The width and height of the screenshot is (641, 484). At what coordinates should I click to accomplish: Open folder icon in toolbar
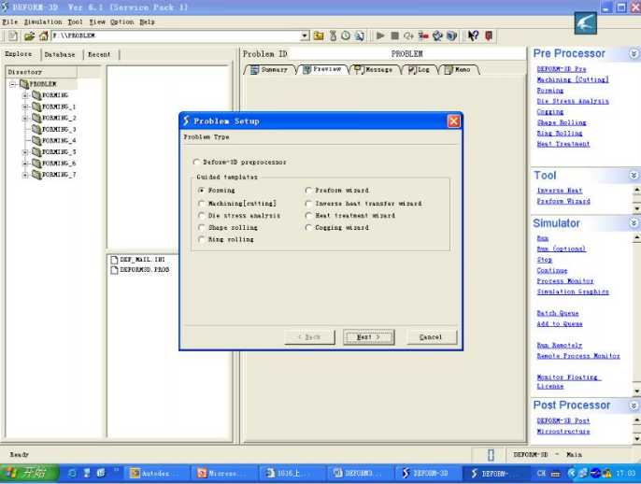(x=30, y=36)
